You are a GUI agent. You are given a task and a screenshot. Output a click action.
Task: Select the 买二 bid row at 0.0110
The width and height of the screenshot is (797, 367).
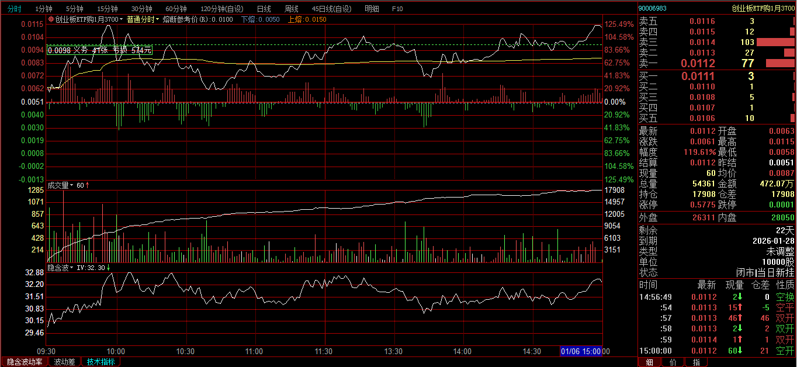coord(716,87)
